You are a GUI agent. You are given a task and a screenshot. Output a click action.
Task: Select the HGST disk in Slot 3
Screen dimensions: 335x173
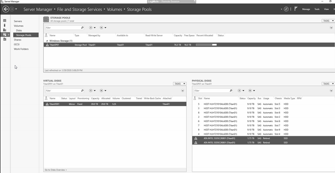(264, 108)
